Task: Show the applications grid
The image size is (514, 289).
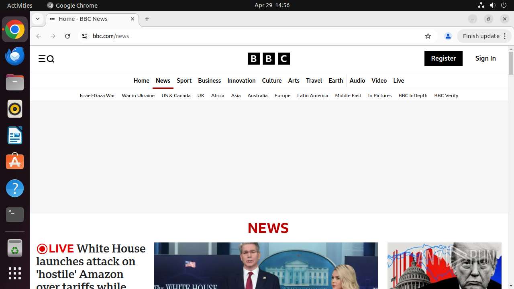Action: click(15, 273)
